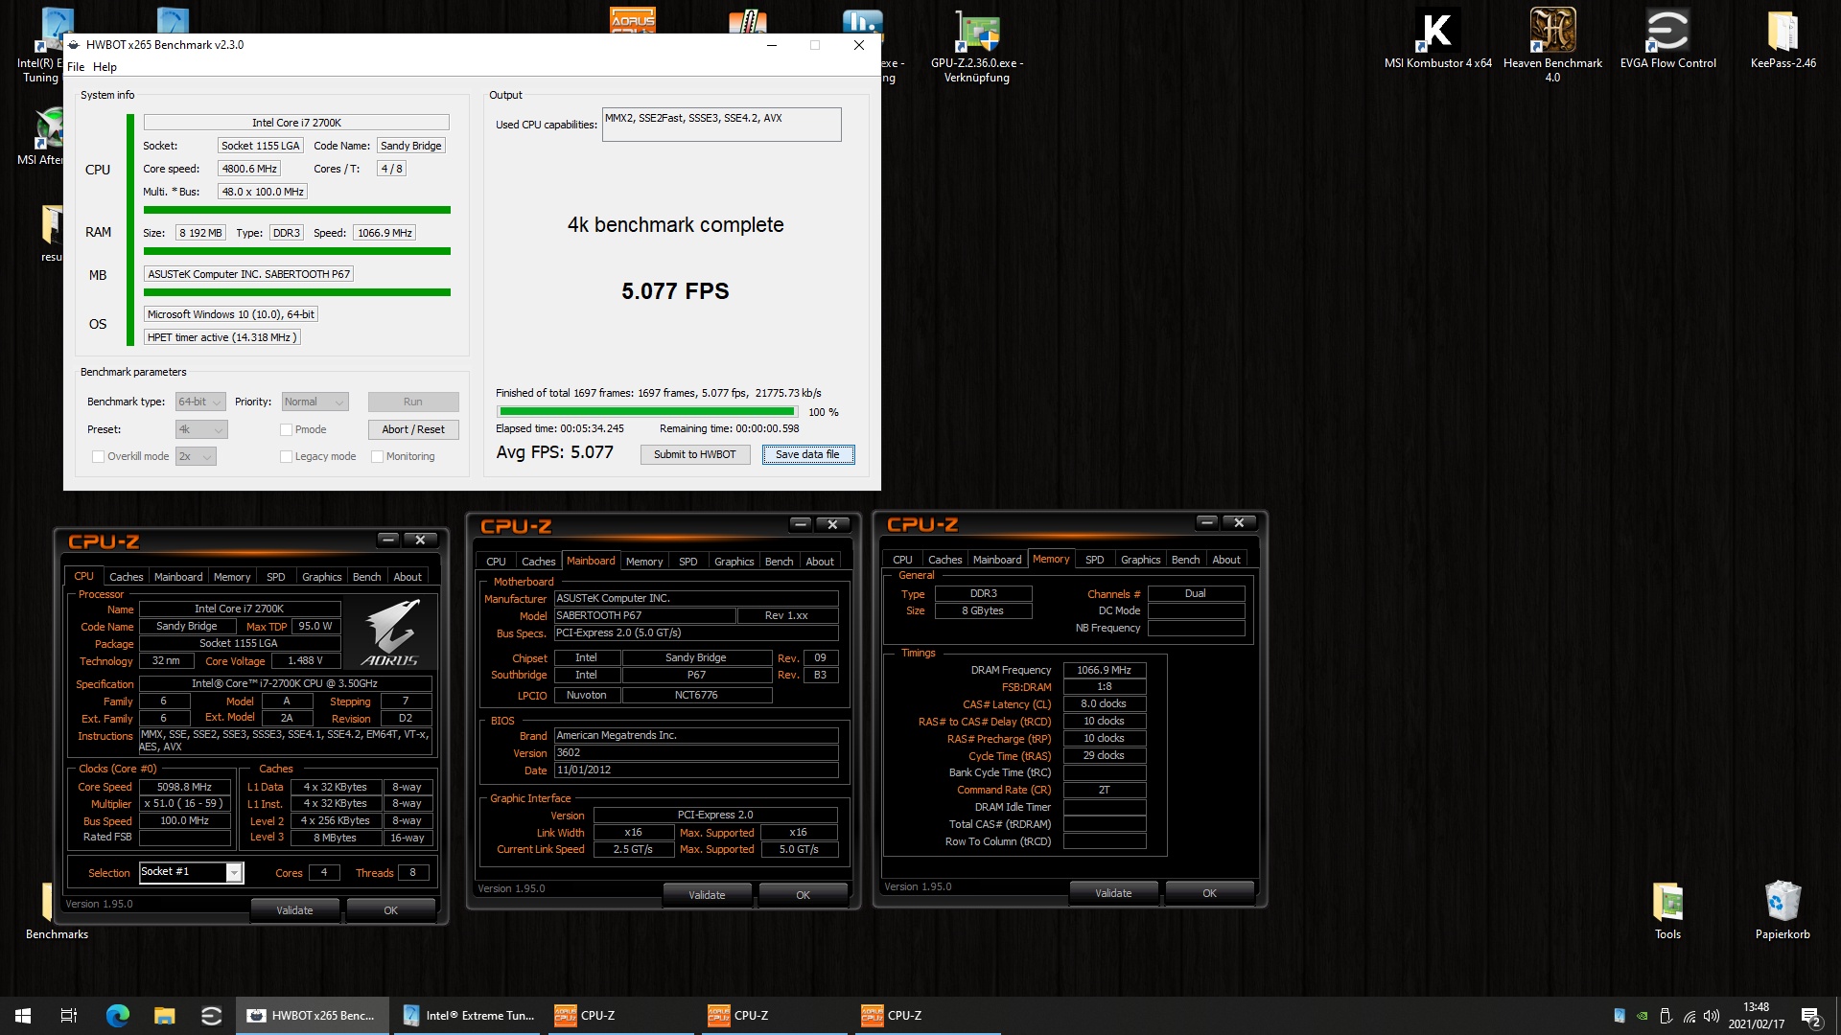This screenshot has width=1841, height=1035.
Task: Open Heaven Benchmark 4.0 desktop icon
Action: click(x=1552, y=43)
